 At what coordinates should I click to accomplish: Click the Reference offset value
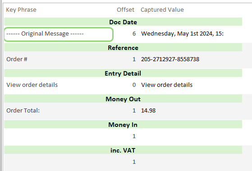(134, 59)
